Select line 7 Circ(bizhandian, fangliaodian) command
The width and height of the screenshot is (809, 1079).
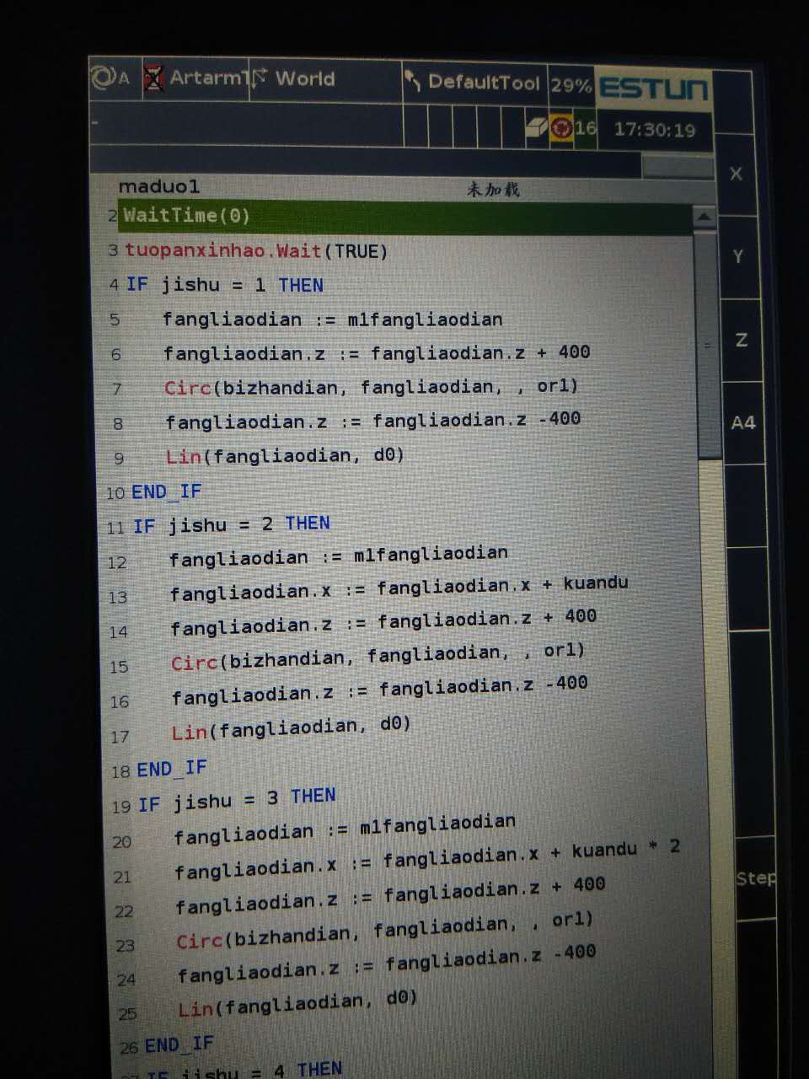coord(371,388)
